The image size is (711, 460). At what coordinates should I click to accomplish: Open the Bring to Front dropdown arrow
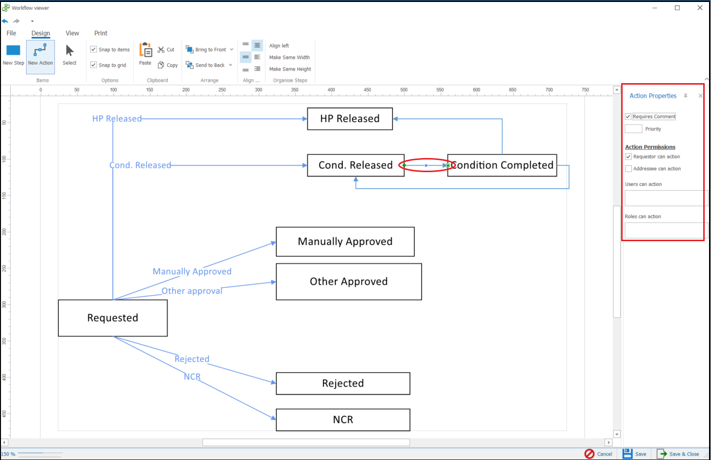[x=232, y=50]
